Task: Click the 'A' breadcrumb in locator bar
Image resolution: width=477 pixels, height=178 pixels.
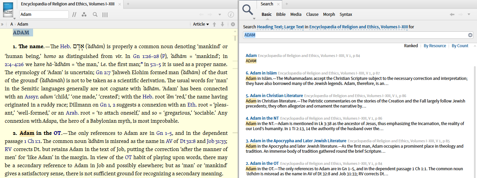Action: [11, 24]
